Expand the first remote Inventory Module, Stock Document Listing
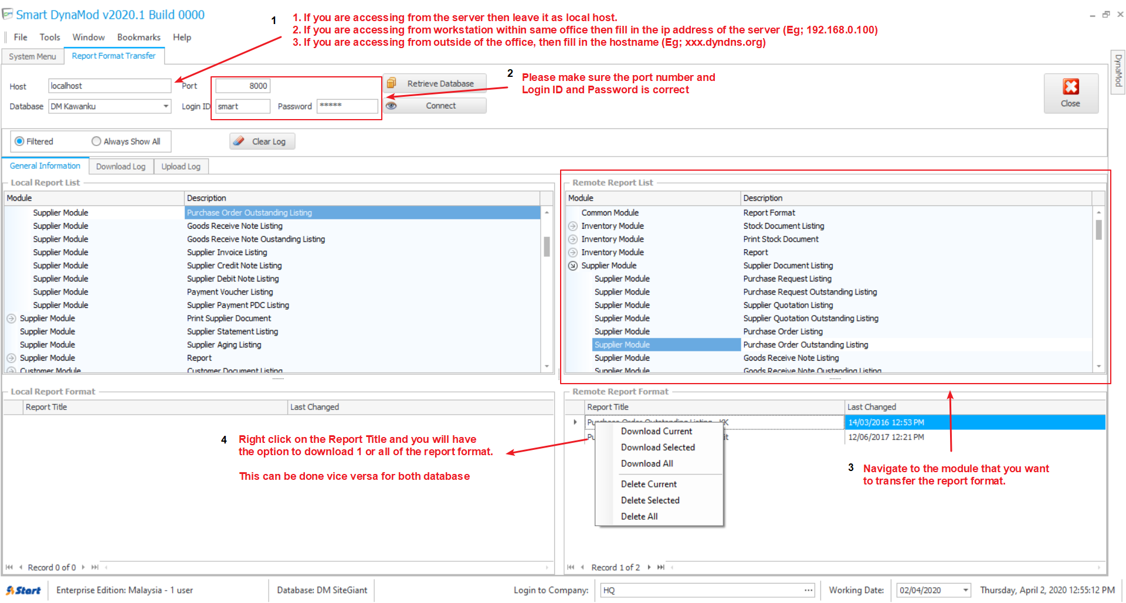The width and height of the screenshot is (1126, 603). tap(573, 226)
